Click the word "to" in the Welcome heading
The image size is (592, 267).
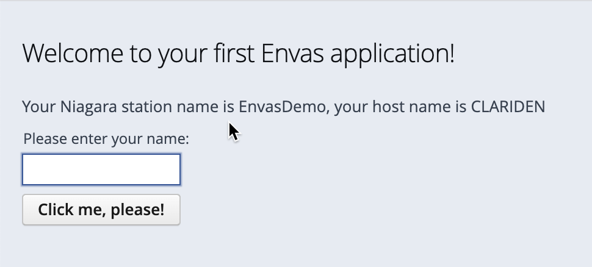tap(140, 54)
